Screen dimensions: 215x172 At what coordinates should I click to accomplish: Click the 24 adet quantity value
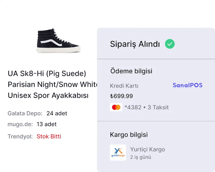point(56,113)
